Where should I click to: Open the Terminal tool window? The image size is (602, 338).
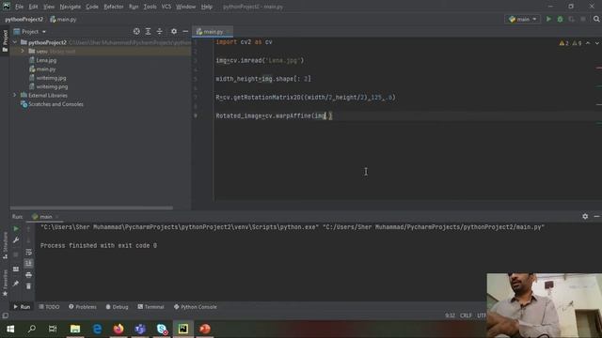click(150, 307)
